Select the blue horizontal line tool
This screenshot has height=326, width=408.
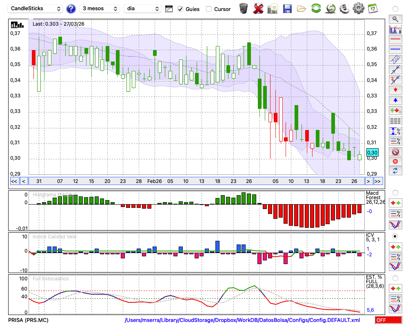[395, 49]
